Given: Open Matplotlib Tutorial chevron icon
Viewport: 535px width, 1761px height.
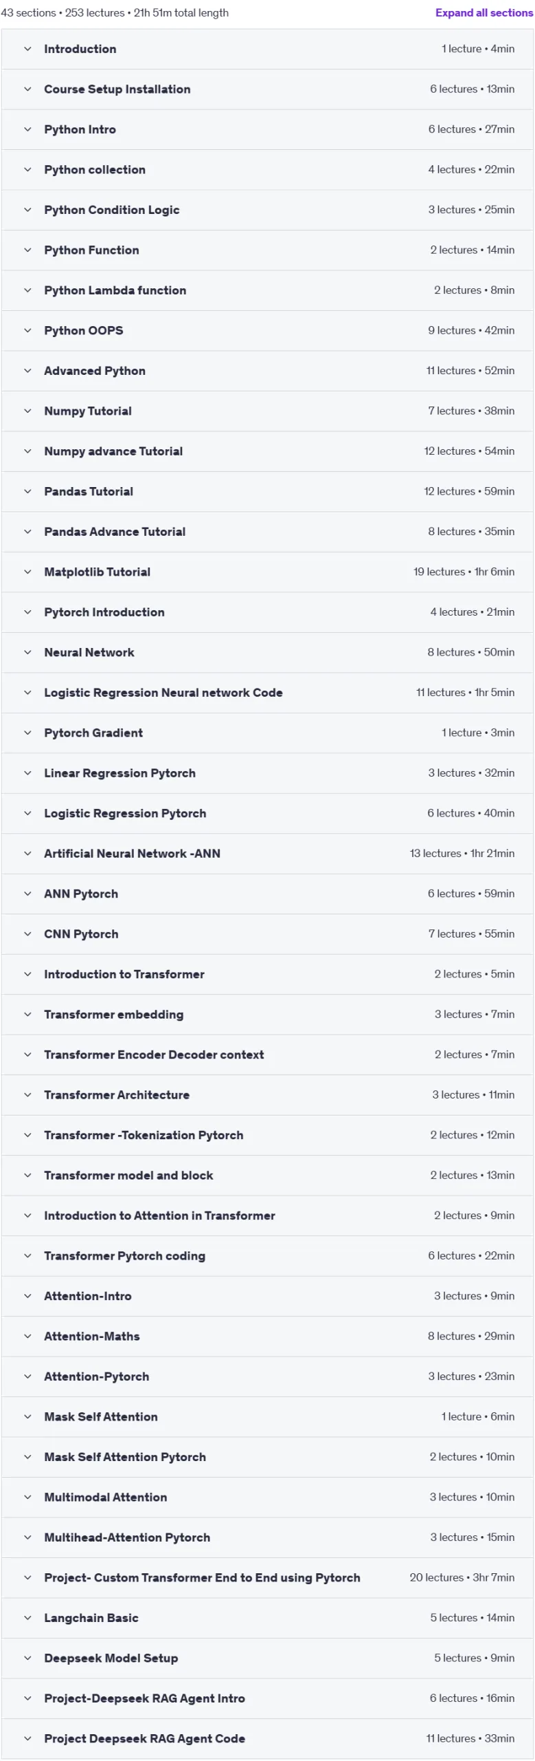Looking at the screenshot, I should [x=27, y=572].
